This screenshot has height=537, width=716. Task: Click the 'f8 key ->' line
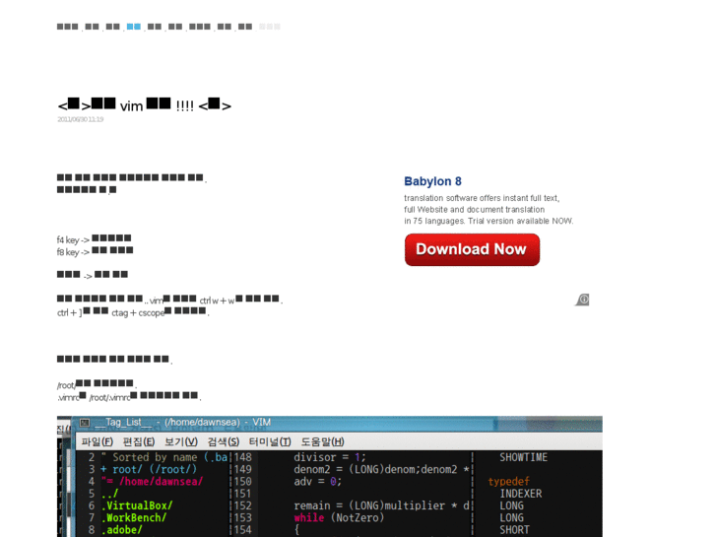pos(95,251)
